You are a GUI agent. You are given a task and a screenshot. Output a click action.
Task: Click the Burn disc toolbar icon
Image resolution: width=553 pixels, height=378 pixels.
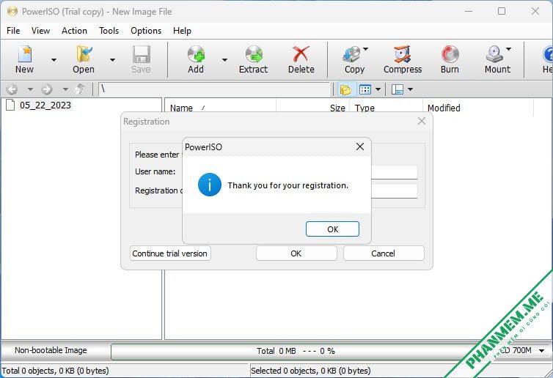pyautogui.click(x=450, y=55)
